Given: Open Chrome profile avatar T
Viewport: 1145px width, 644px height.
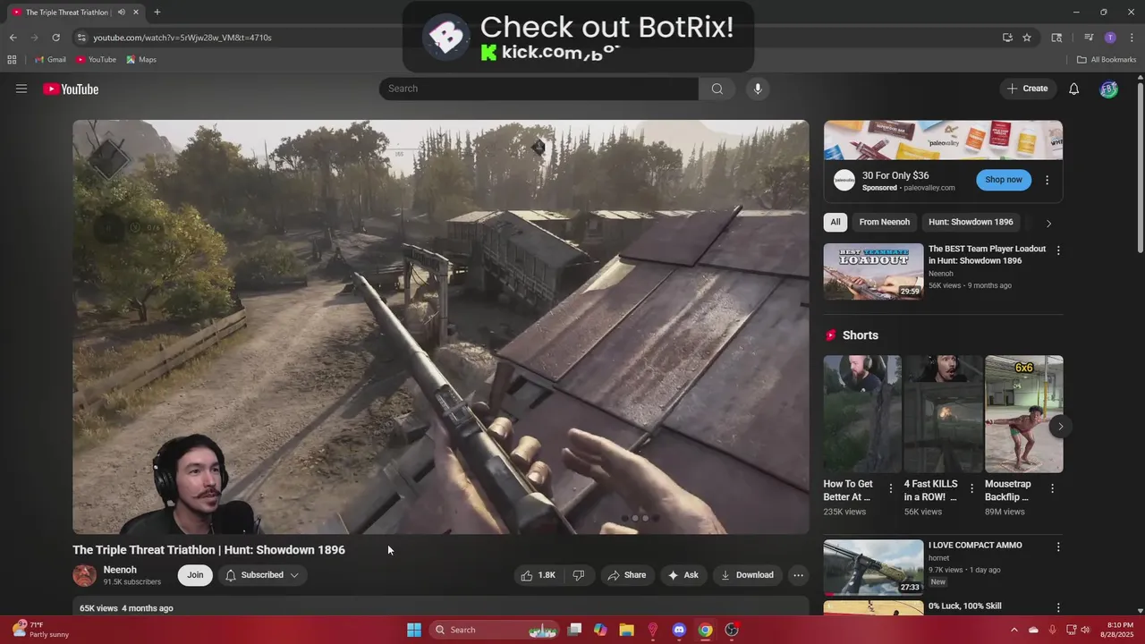Looking at the screenshot, I should [1110, 38].
